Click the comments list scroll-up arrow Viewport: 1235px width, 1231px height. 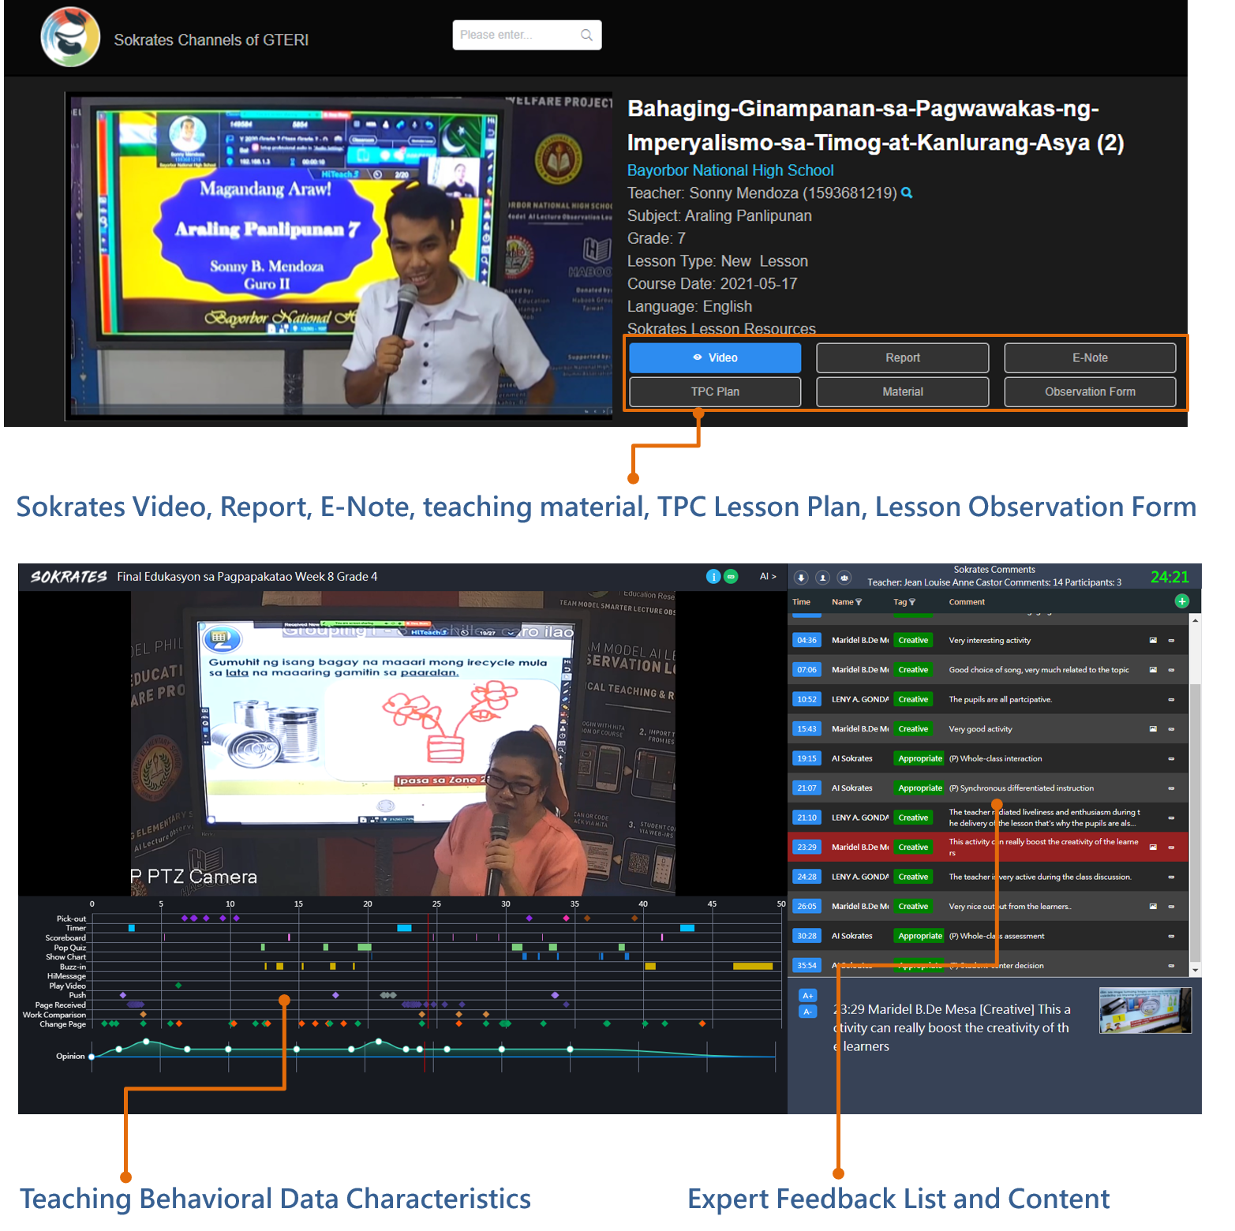click(x=1195, y=620)
